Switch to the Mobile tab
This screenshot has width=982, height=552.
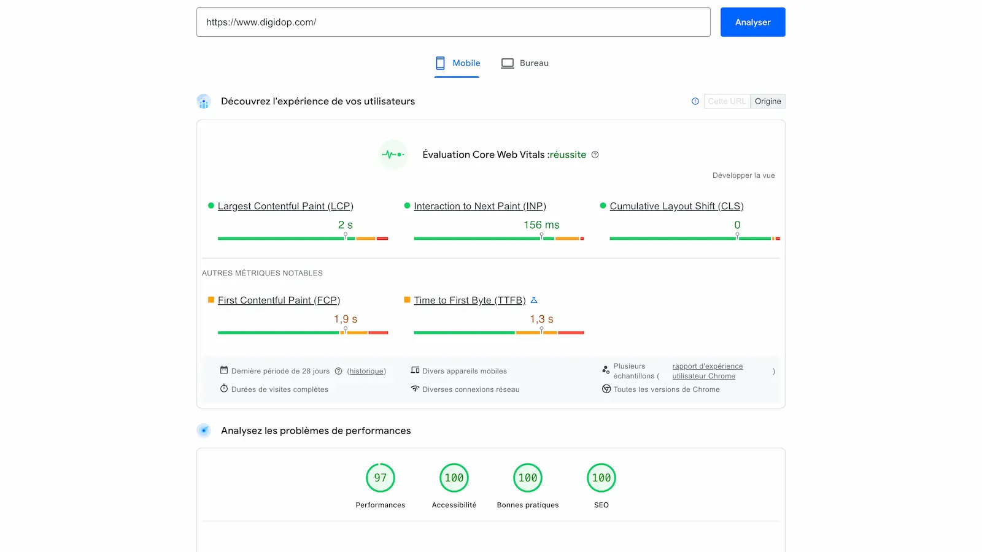[457, 63]
